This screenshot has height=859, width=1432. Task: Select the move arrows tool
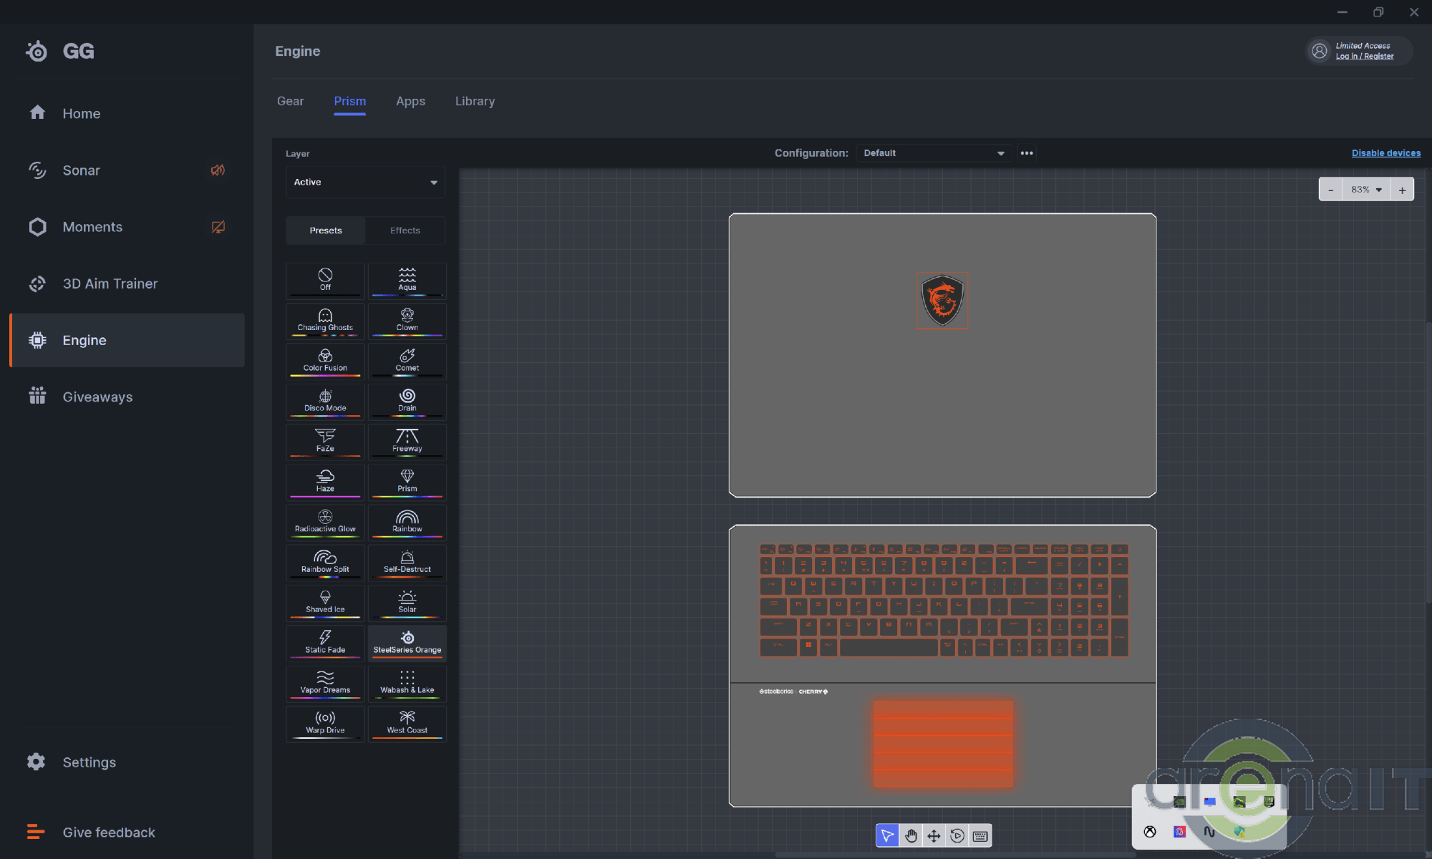(x=934, y=835)
